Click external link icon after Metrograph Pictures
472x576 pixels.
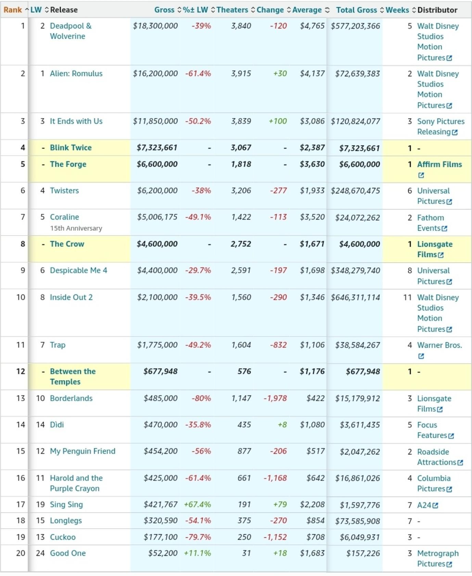tap(449, 564)
